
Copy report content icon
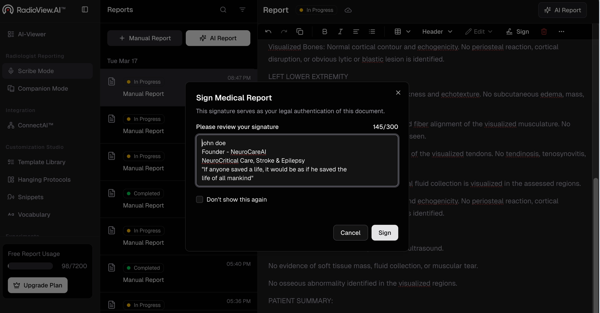pos(300,32)
